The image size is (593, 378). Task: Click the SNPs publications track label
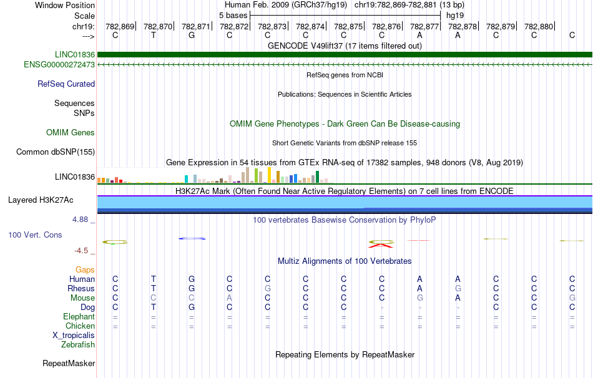click(x=84, y=113)
